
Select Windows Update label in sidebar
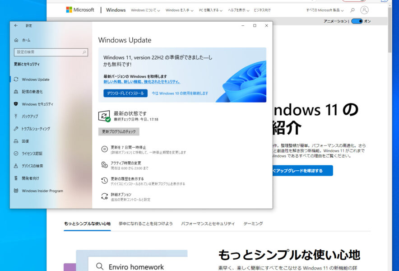[36, 79]
